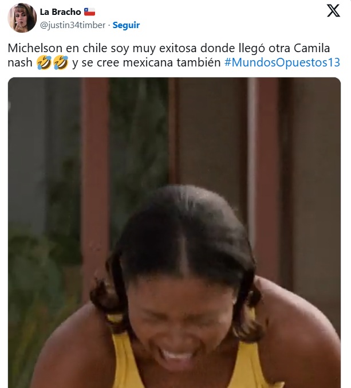Viewport: 351px width, 388px height.
Task: Open the #MundosOpuestos13 hashtag
Action: pos(282,62)
